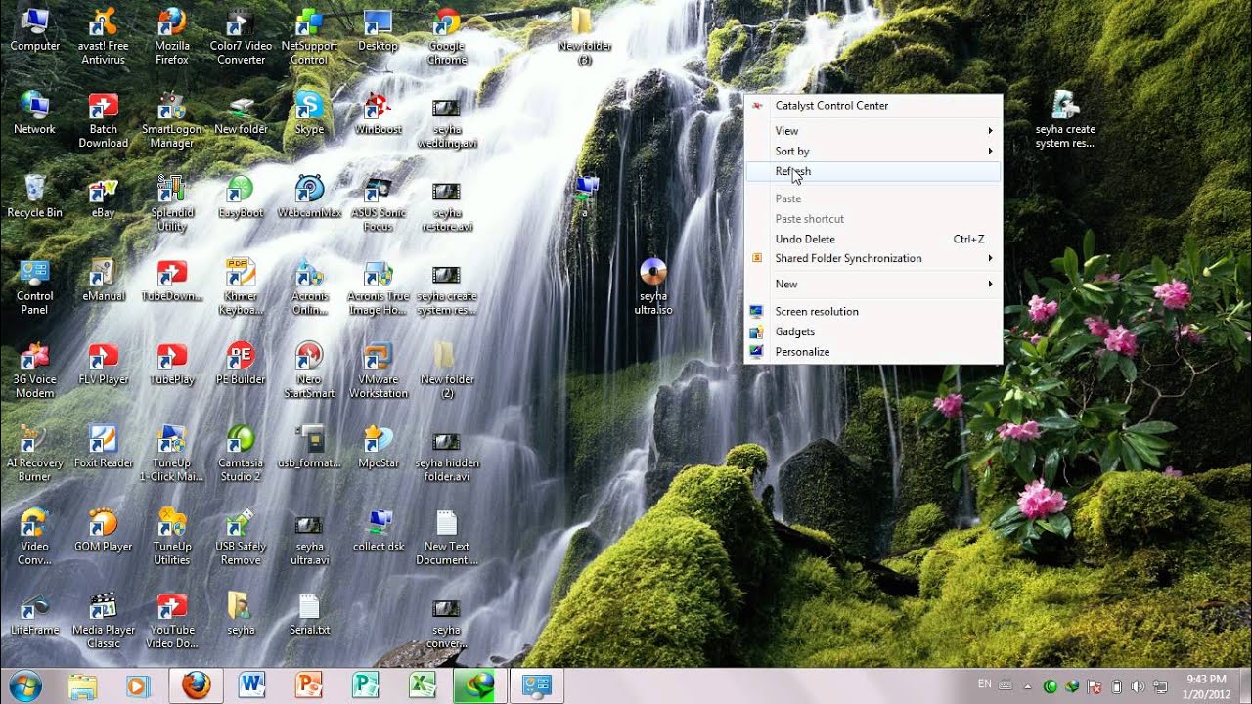This screenshot has width=1252, height=704.
Task: Open Publisher from the taskbar
Action: click(x=366, y=685)
